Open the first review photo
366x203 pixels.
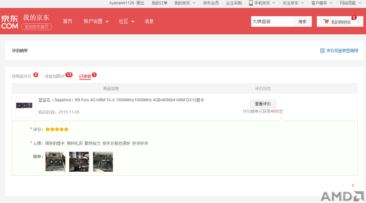55,162
